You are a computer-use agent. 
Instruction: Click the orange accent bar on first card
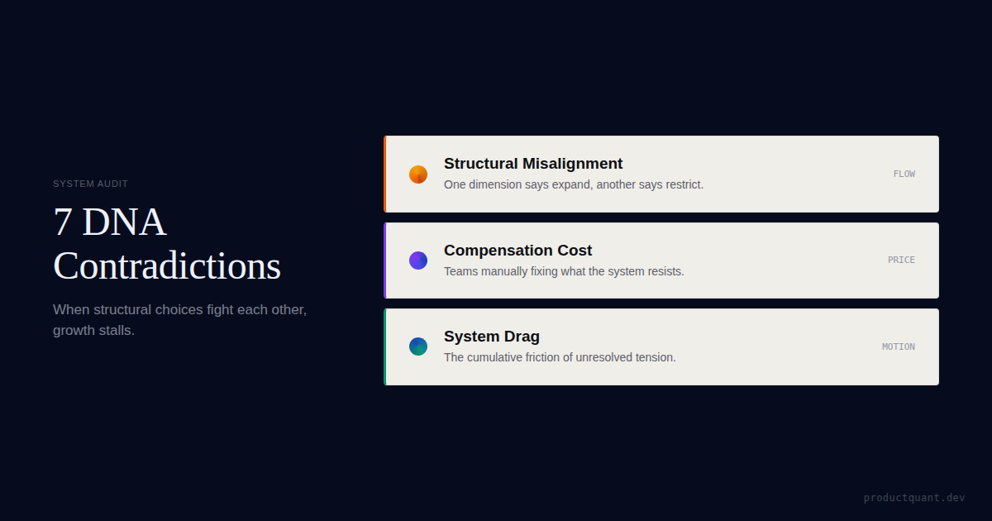coord(385,174)
